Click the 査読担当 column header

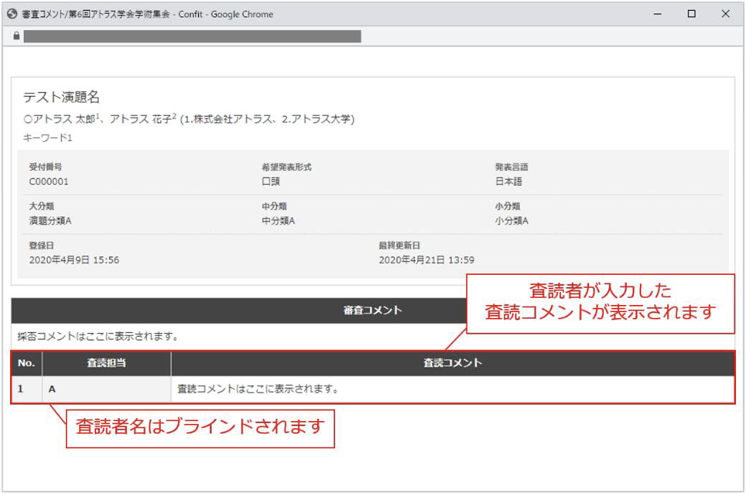pyautogui.click(x=106, y=363)
